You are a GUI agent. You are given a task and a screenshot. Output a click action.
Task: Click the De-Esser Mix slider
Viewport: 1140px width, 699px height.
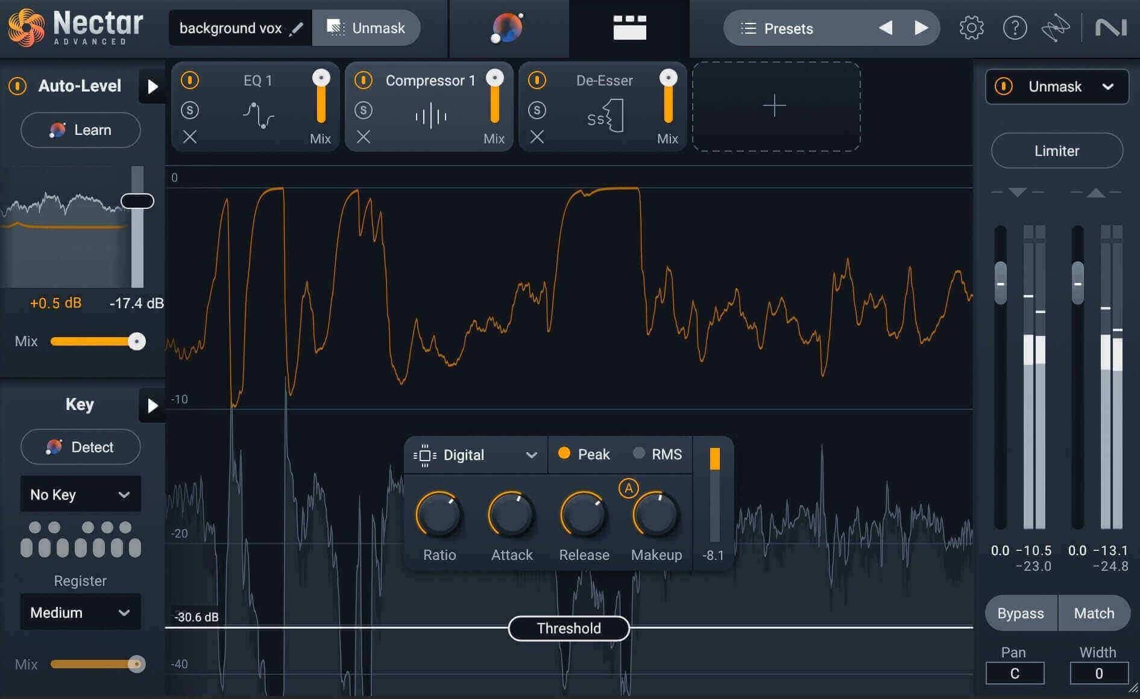tap(668, 96)
